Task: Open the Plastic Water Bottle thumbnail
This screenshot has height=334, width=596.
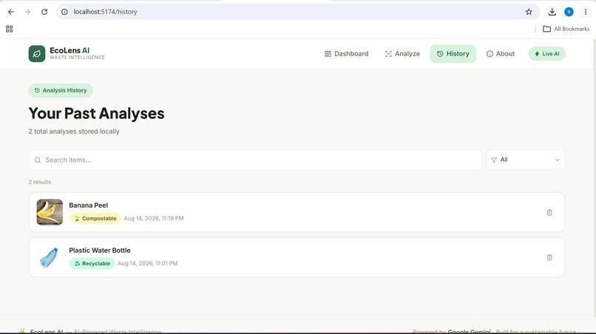Action: click(x=50, y=257)
